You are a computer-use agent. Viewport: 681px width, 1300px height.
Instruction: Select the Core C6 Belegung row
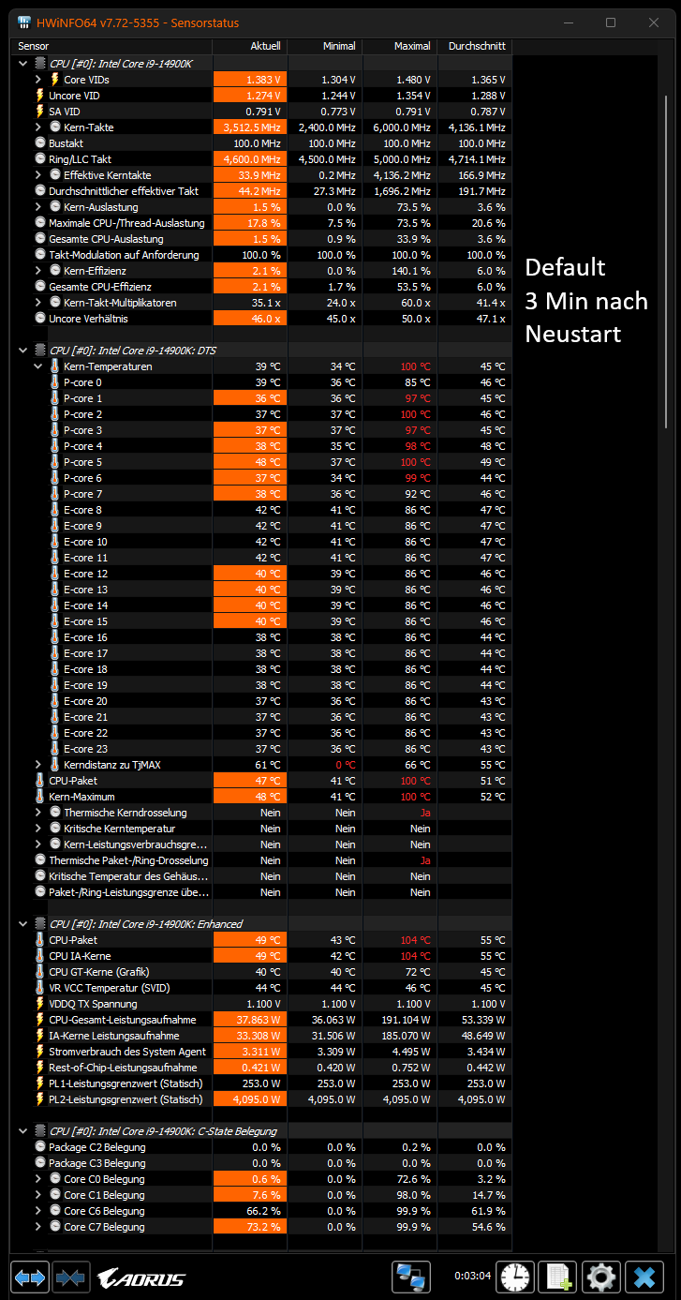tap(261, 1211)
